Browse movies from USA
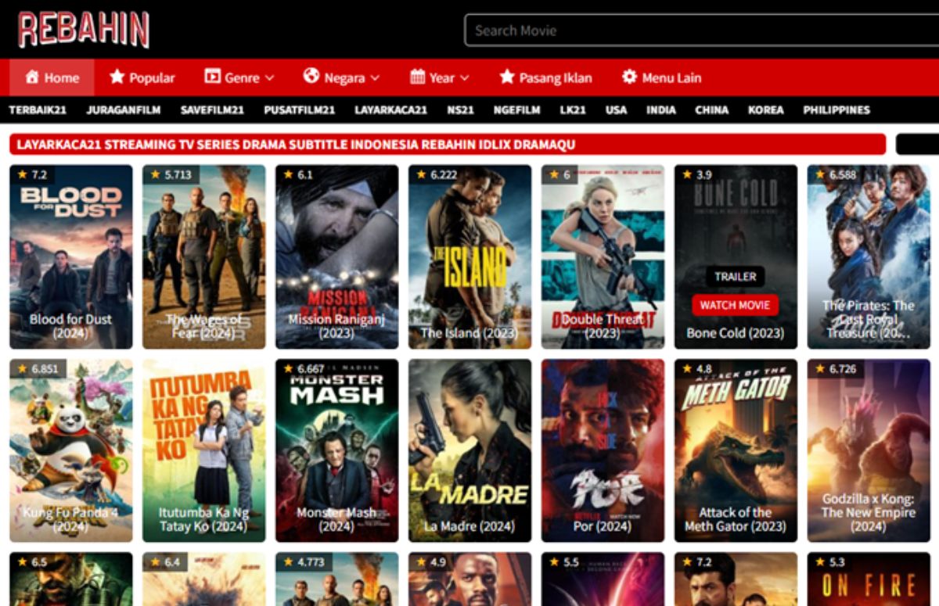The height and width of the screenshot is (606, 939). tap(617, 110)
